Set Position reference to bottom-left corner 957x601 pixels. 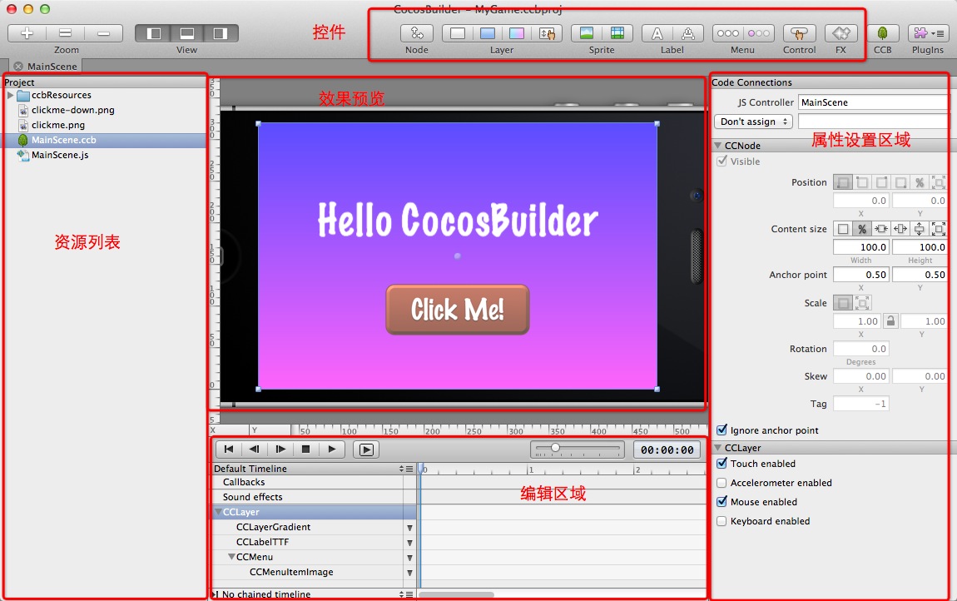click(x=843, y=182)
